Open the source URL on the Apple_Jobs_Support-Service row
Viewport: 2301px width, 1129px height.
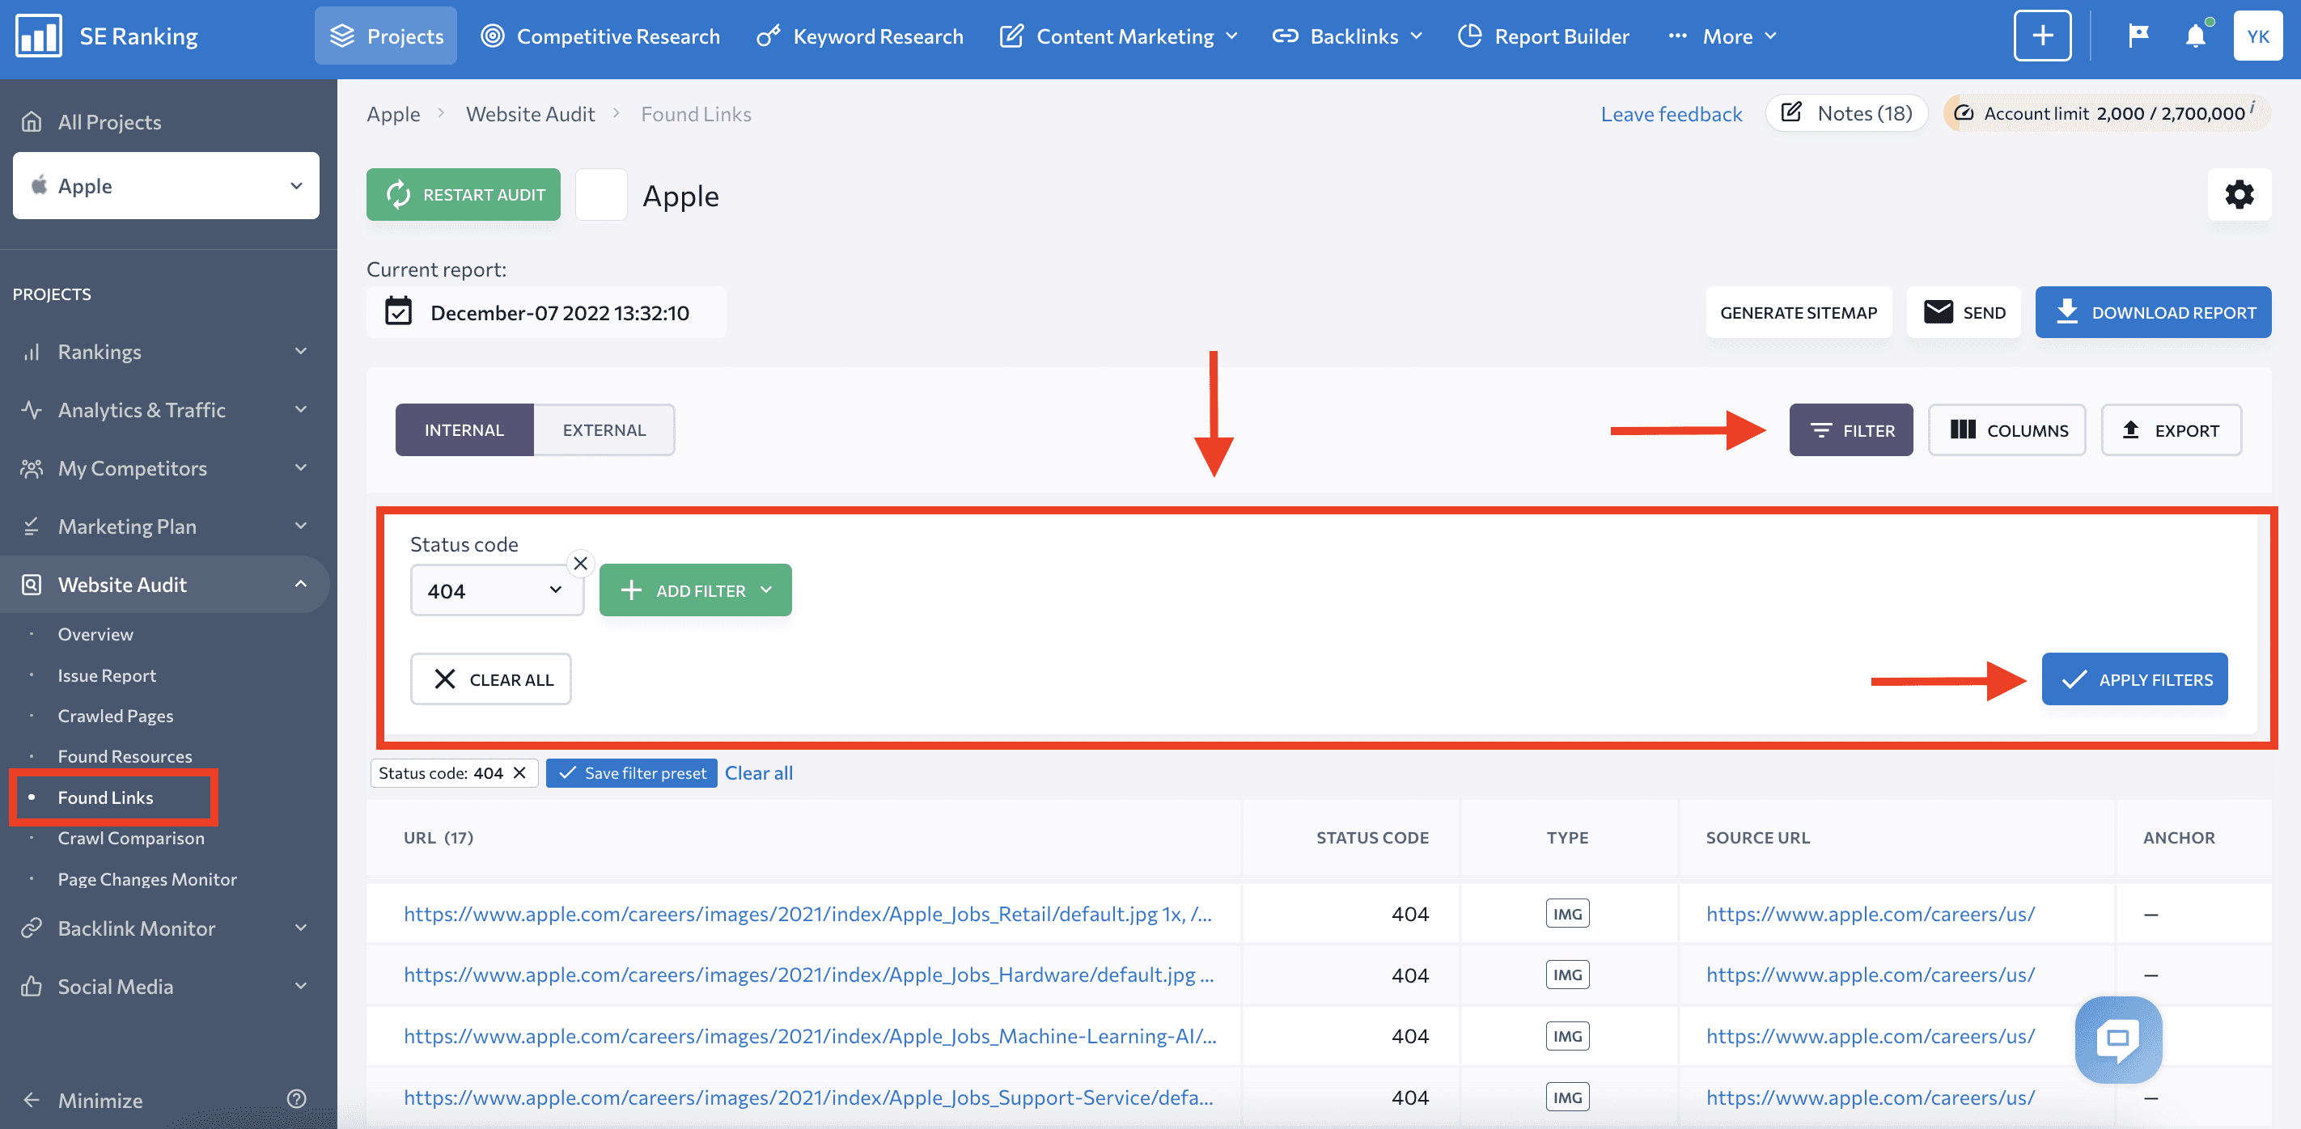tap(1870, 1096)
